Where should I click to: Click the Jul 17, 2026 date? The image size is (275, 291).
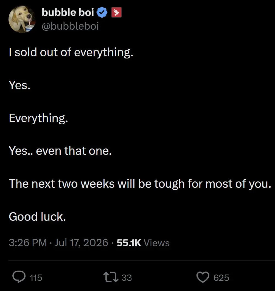pos(81,243)
